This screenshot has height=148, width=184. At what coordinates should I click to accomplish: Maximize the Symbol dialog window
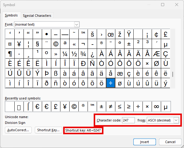tap(163, 5)
